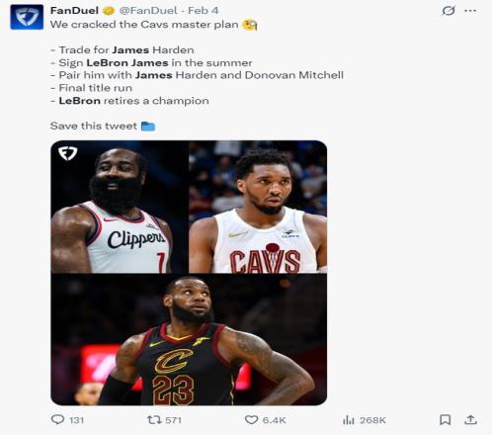The image size is (494, 435).
Task: Open the FanDuel display name link
Action: click(74, 11)
